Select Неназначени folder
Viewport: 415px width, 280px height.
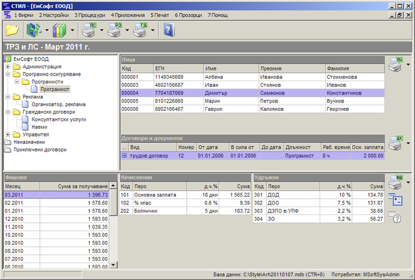[x=29, y=142]
